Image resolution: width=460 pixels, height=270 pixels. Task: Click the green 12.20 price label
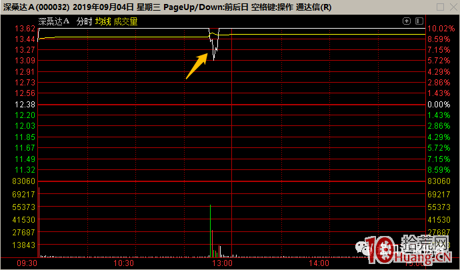pyautogui.click(x=25, y=115)
